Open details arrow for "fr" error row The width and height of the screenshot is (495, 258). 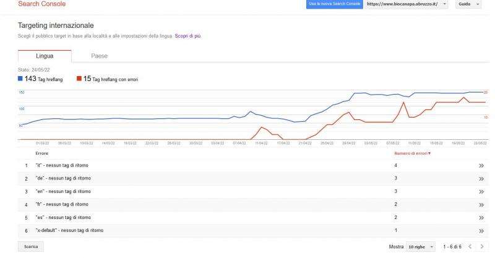(481, 205)
